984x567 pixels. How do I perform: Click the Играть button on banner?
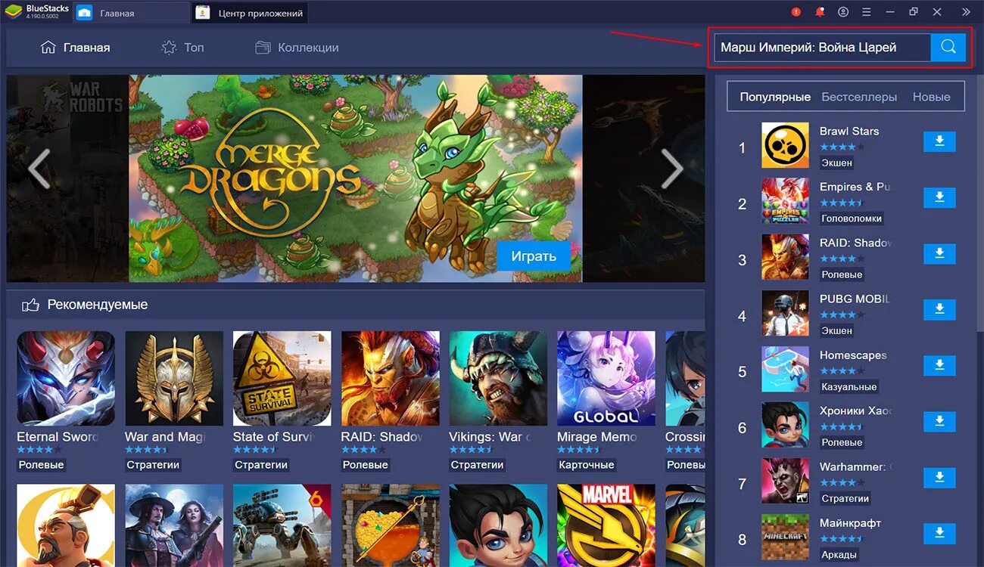pyautogui.click(x=534, y=256)
